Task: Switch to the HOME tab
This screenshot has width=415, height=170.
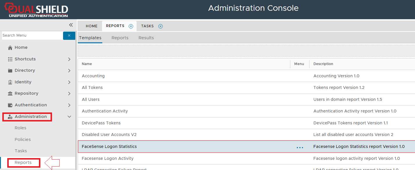Action: pos(92,26)
